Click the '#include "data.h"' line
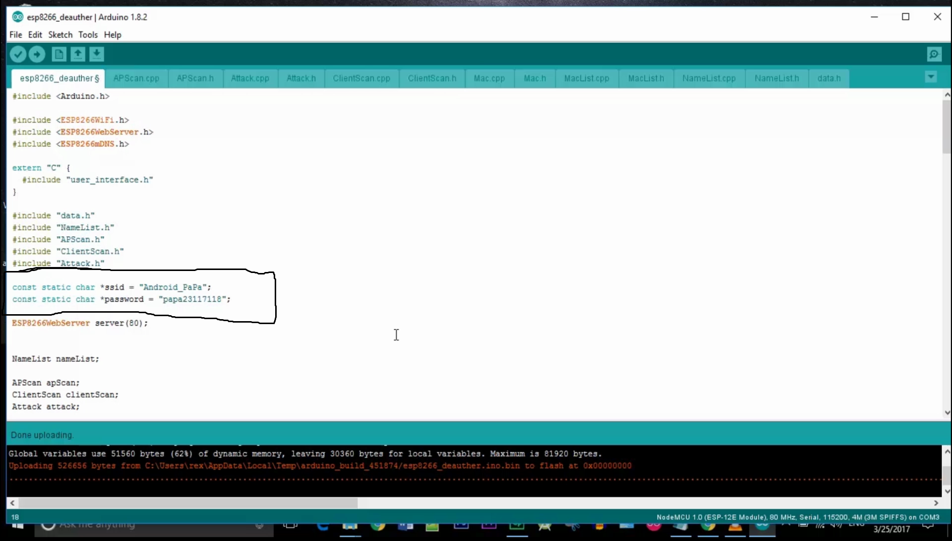The image size is (952, 541). coord(54,215)
